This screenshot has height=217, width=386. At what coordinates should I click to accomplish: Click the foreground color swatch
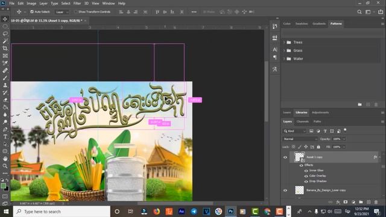3,186
